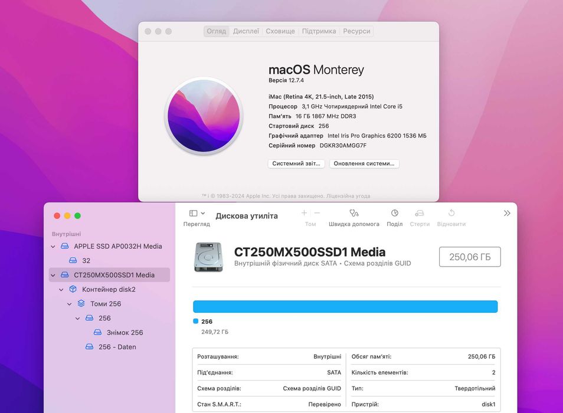The width and height of the screenshot is (563, 413).
Task: Click the Том toolbar label
Action: tap(310, 224)
